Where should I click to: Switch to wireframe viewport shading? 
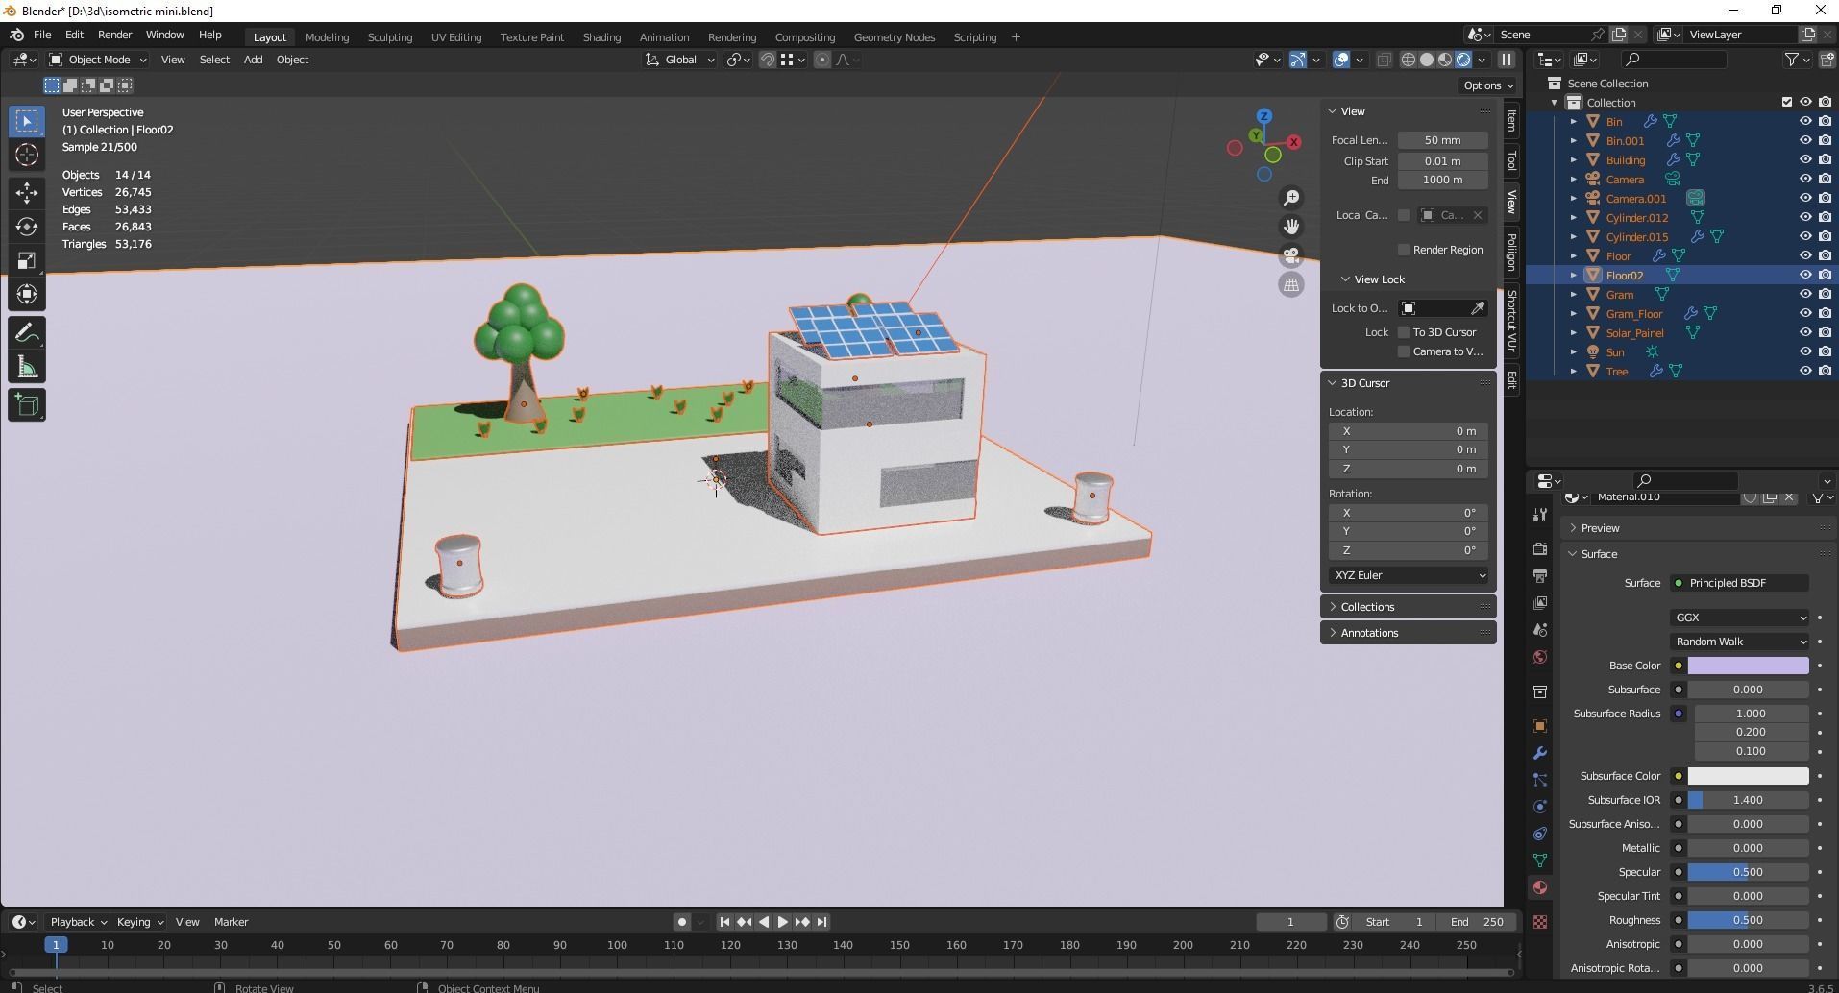1409,60
